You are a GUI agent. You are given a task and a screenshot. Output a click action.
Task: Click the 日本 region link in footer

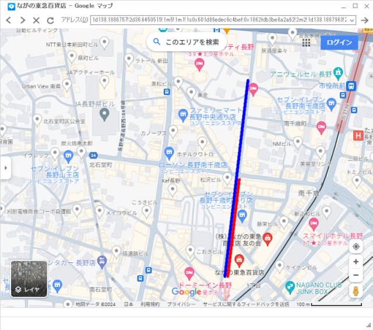coord(128,304)
